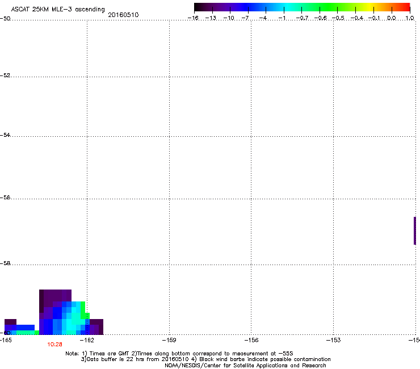420x369 pixels.
Task: Click the purple data strip at the right edge
Action: (415, 230)
